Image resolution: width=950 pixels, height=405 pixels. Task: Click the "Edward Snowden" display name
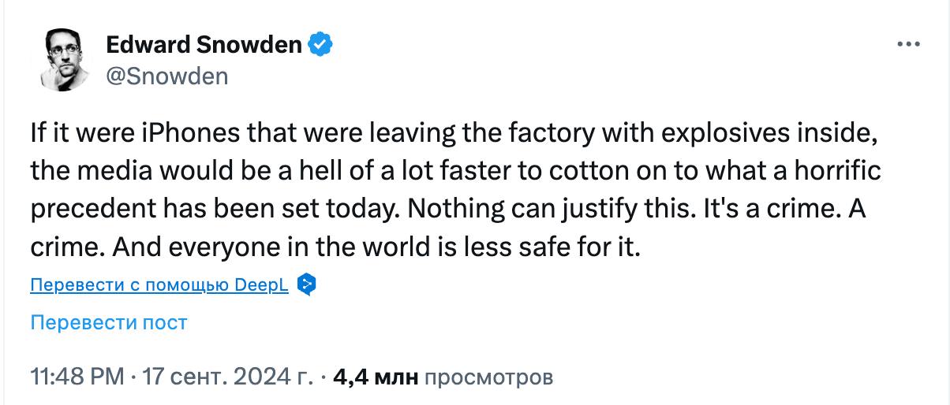point(204,45)
